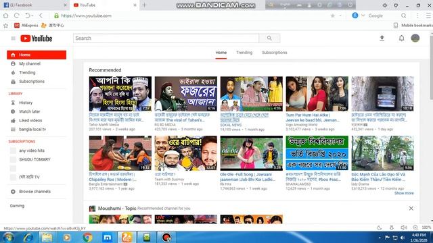Open the YouTube hamburger guide menu
The height and width of the screenshot is (243, 433).
pyautogui.click(x=13, y=38)
